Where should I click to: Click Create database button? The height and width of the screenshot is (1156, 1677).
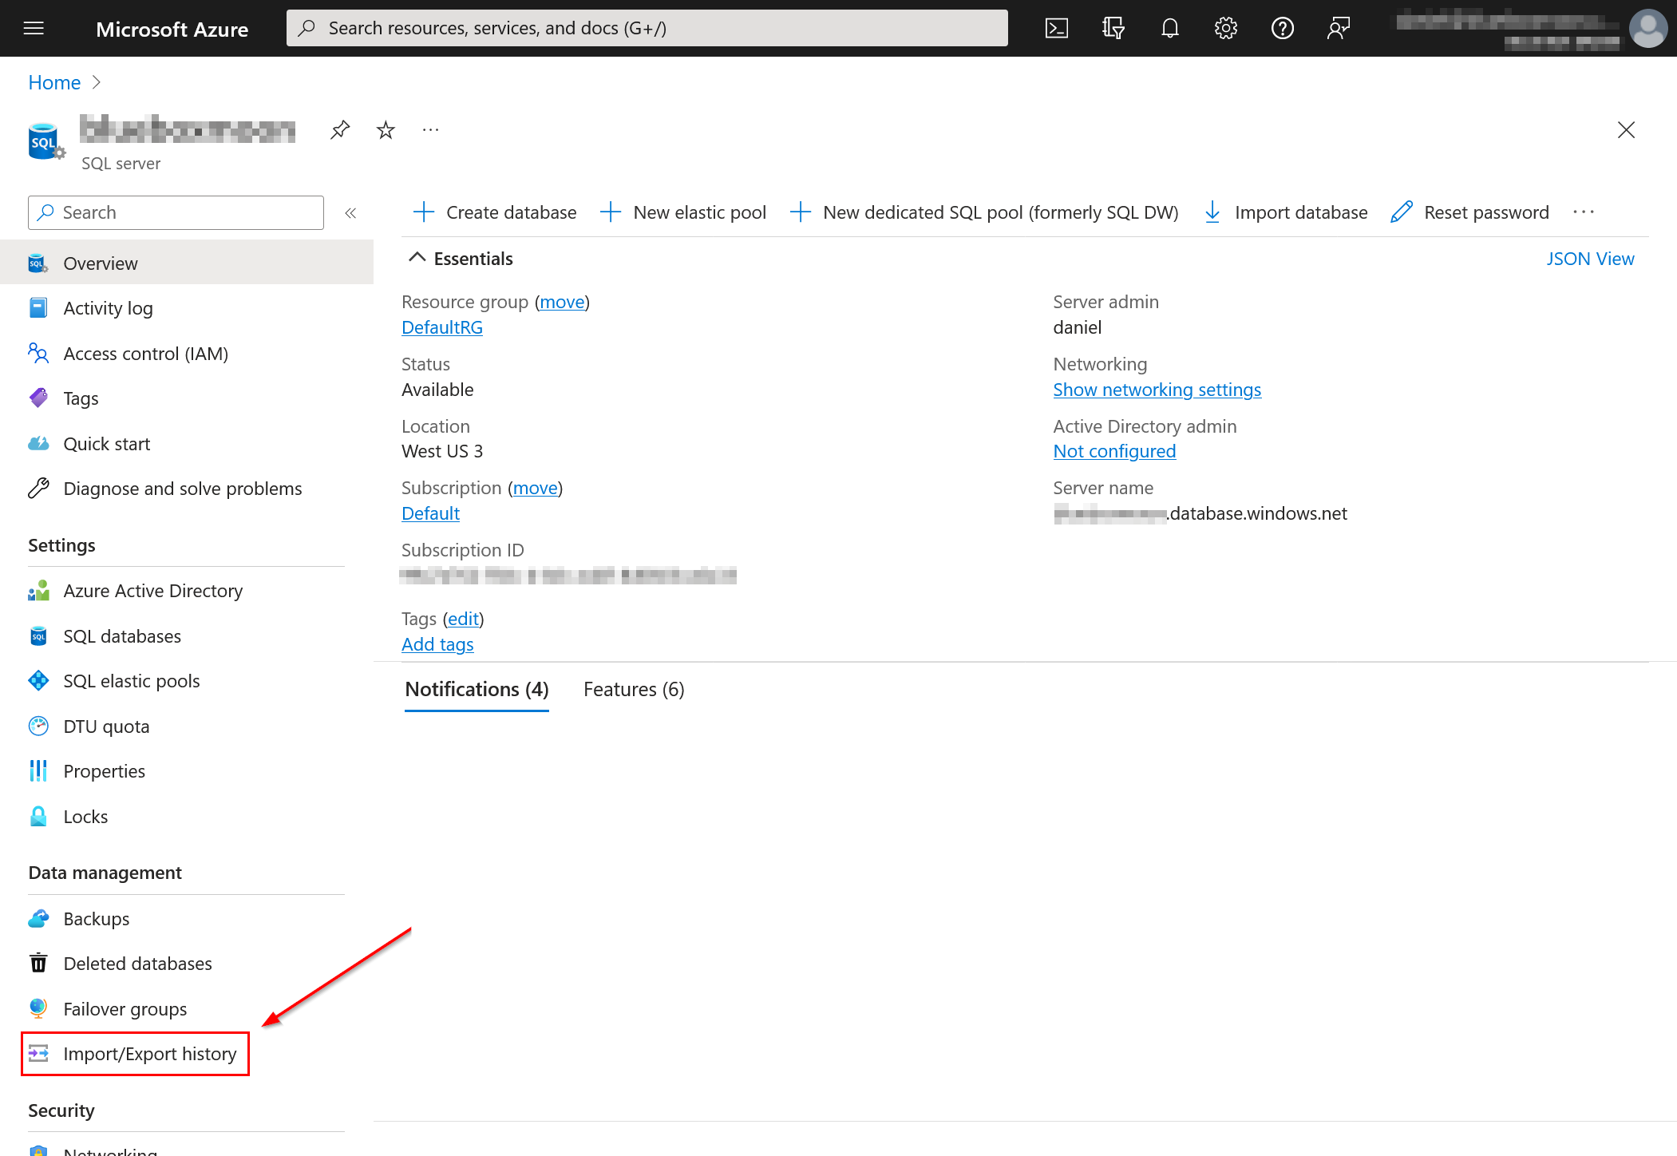(495, 212)
